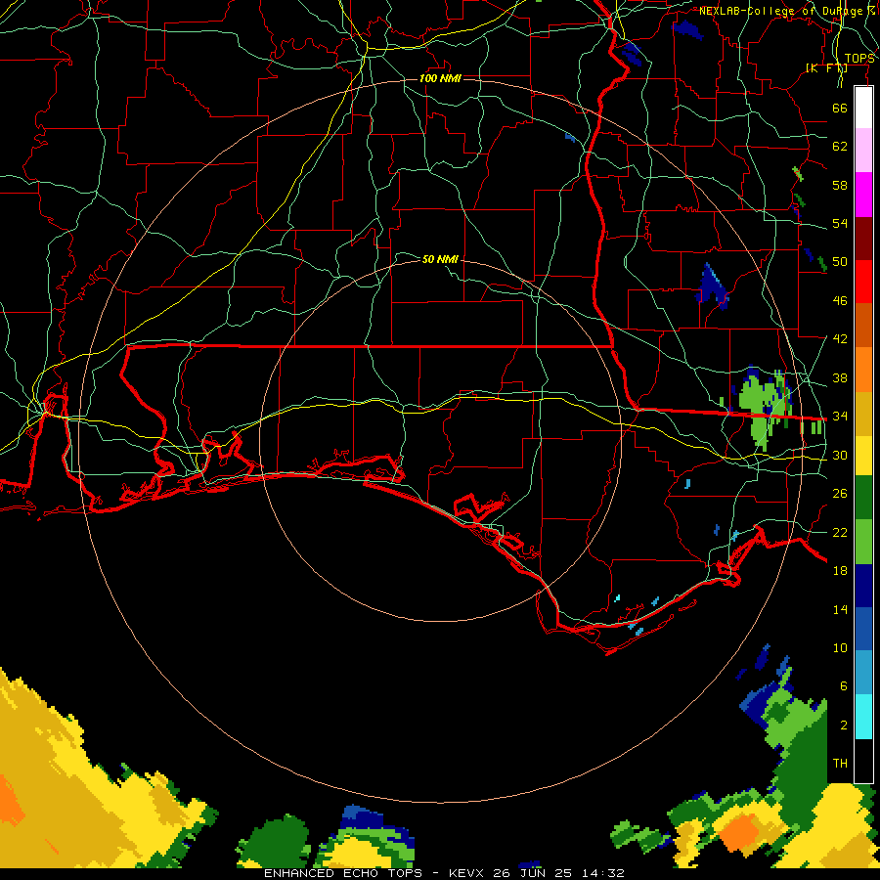880x880 pixels.
Task: Click the 14:32 time stamp
Action: tap(601, 873)
